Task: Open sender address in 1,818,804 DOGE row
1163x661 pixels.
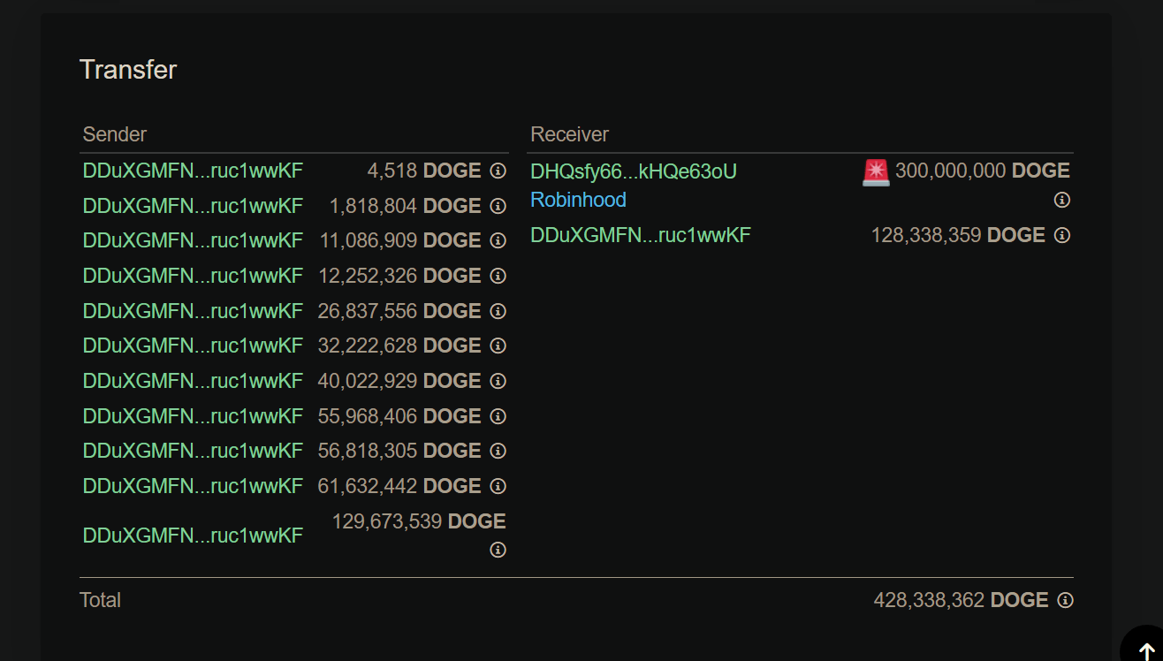Action: [x=193, y=206]
